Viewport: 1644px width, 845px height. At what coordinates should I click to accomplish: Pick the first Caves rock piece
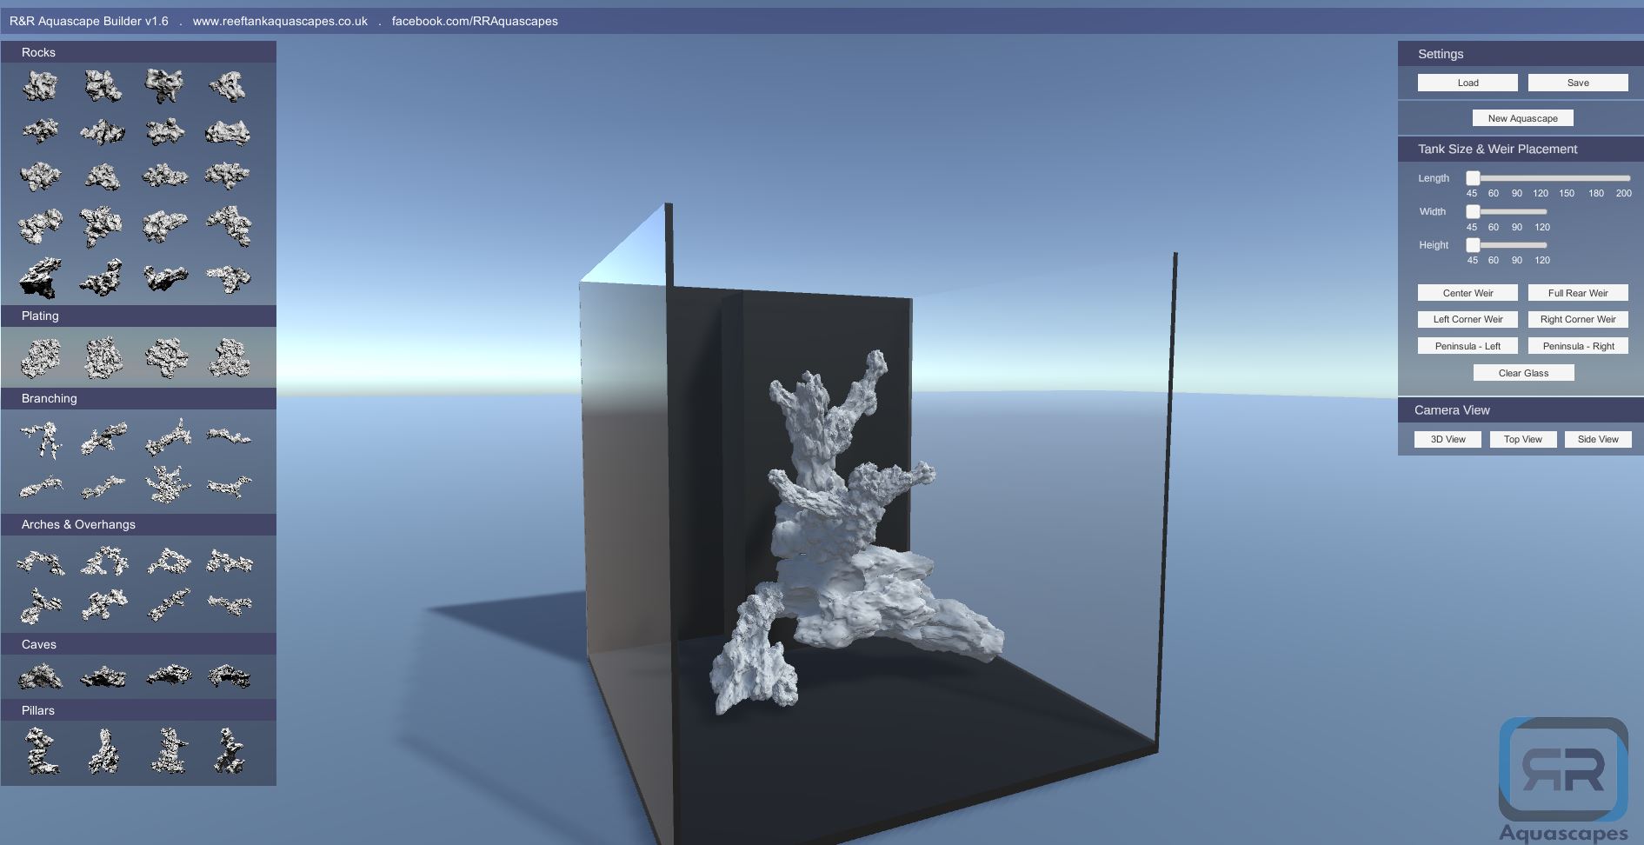[x=40, y=675]
